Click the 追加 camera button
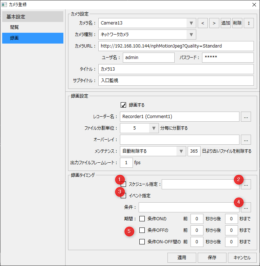 click(226, 23)
